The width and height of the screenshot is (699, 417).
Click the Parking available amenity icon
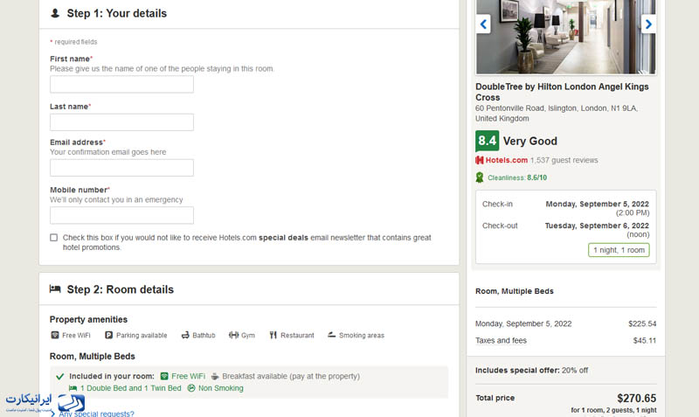coord(108,335)
